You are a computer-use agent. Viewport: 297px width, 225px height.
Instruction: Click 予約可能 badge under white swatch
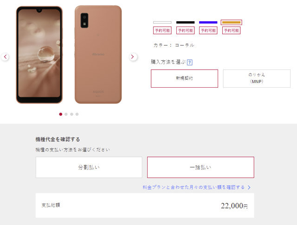coord(162,31)
